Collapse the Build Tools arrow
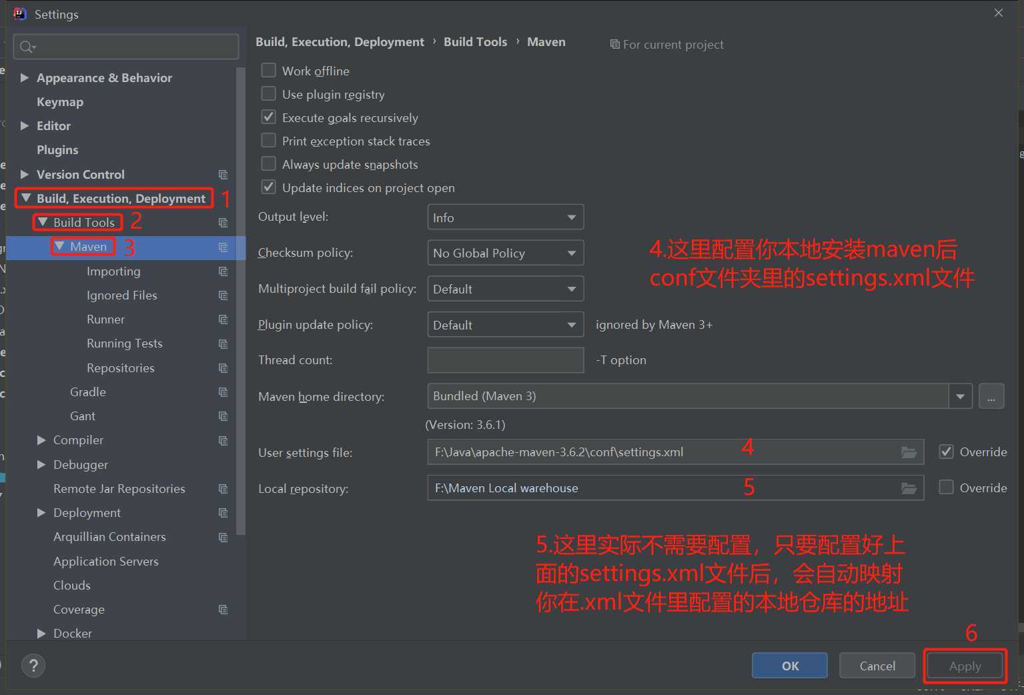The width and height of the screenshot is (1024, 695). (x=43, y=222)
